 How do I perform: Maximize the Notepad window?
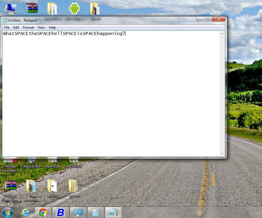[x=208, y=19]
